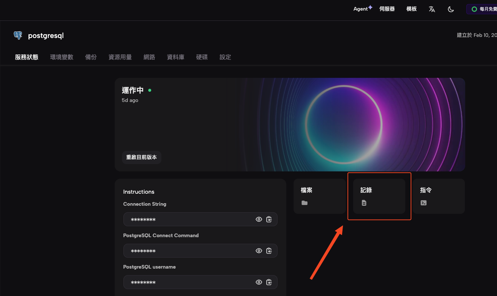Screen dimensions: 497x296
Task: Go to the 設定 tab
Action: [x=225, y=57]
